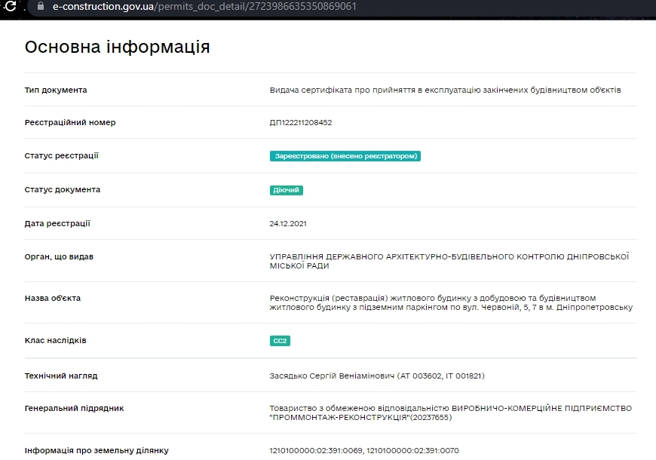Click the 'Тип документа' label
656x460 pixels.
56,90
